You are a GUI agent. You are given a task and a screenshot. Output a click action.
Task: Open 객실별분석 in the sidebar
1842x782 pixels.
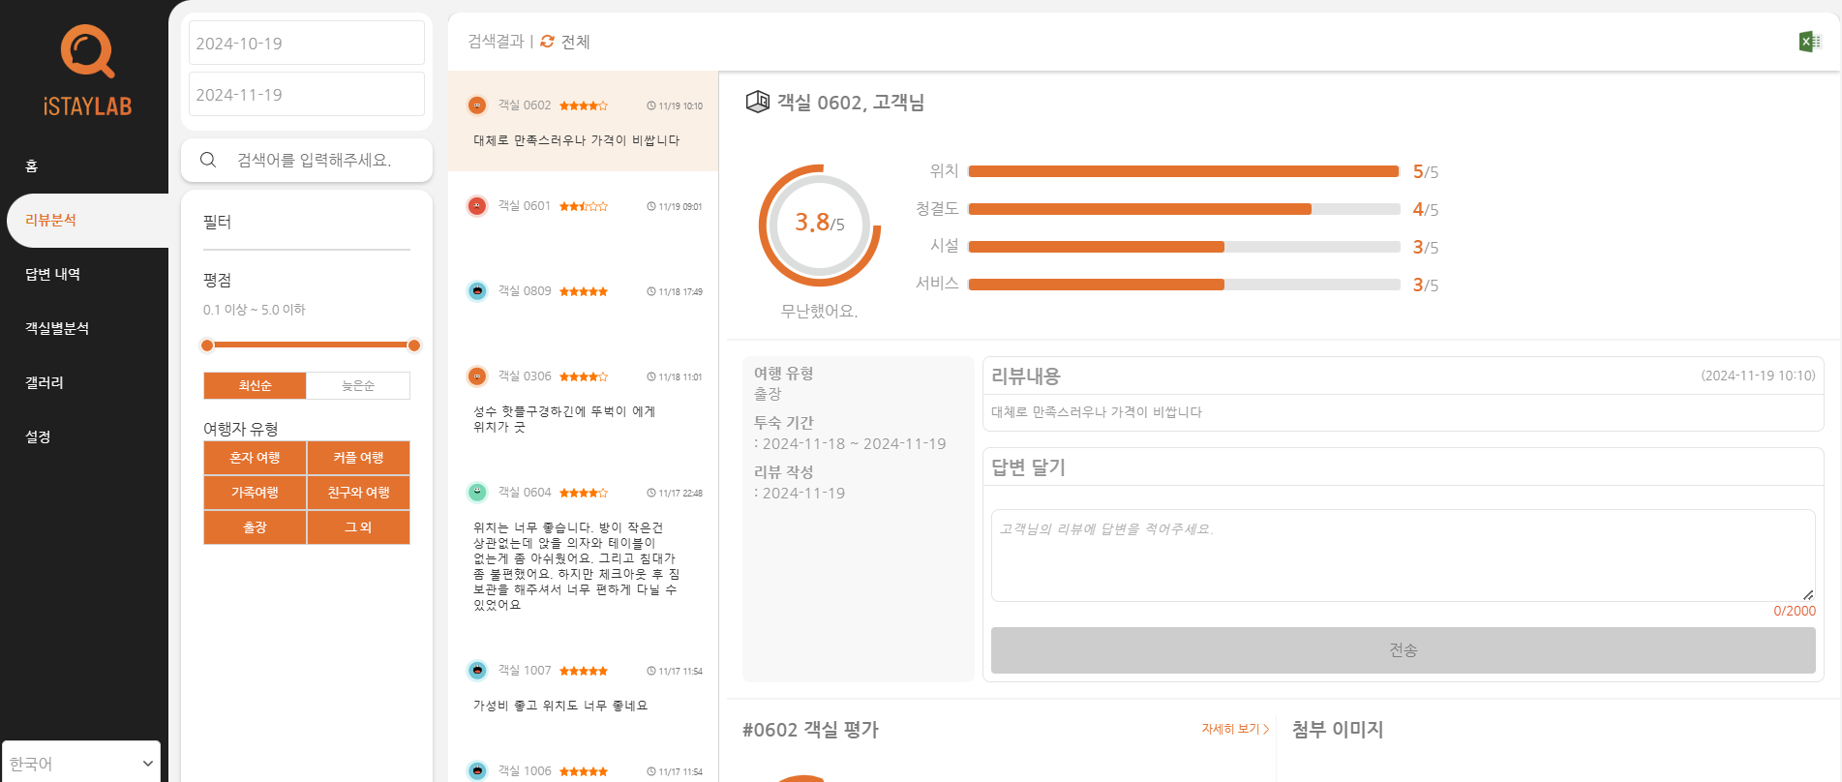tap(56, 329)
